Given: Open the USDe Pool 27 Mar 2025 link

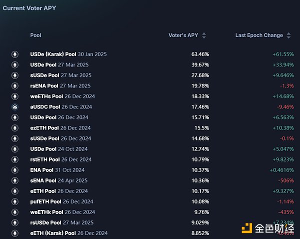Looking at the screenshot, I should pyautogui.click(x=58, y=64).
